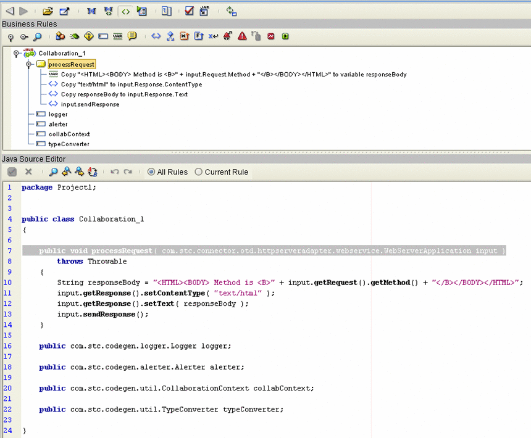Click the yellow comment bubble icon
Viewport: 531px width, 438px height.
(x=132, y=36)
